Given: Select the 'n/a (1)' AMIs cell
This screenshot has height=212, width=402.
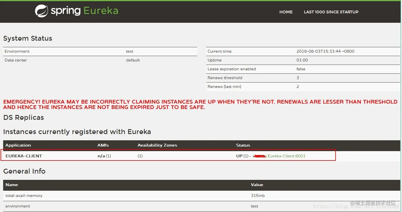Looking at the screenshot, I should click(104, 156).
